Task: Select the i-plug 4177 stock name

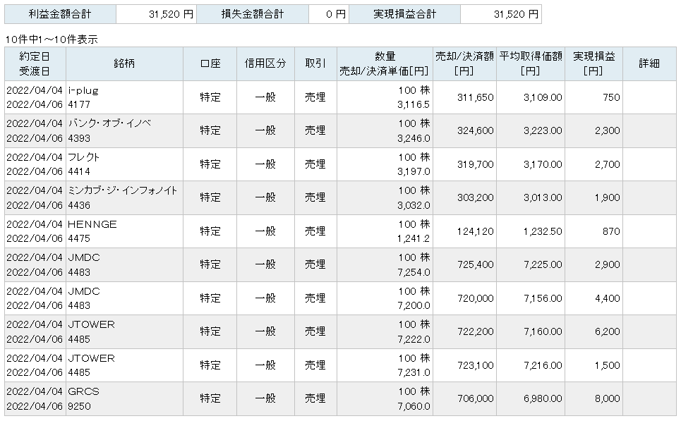Action: click(x=83, y=97)
